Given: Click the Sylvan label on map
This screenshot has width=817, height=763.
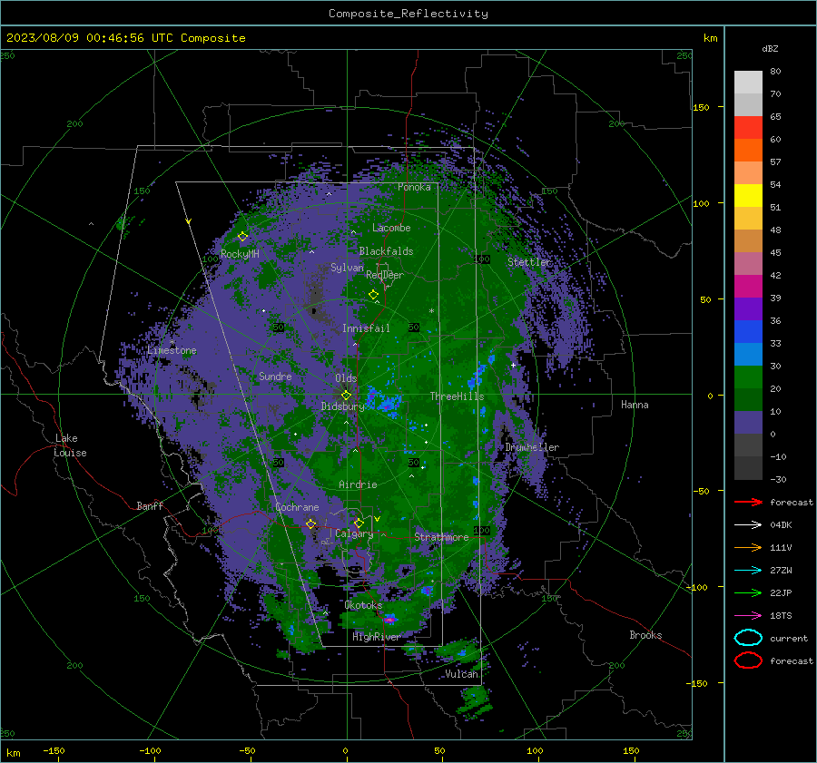Looking at the screenshot, I should [x=347, y=268].
